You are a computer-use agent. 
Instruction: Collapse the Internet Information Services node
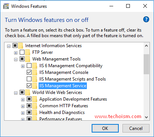click(9, 46)
